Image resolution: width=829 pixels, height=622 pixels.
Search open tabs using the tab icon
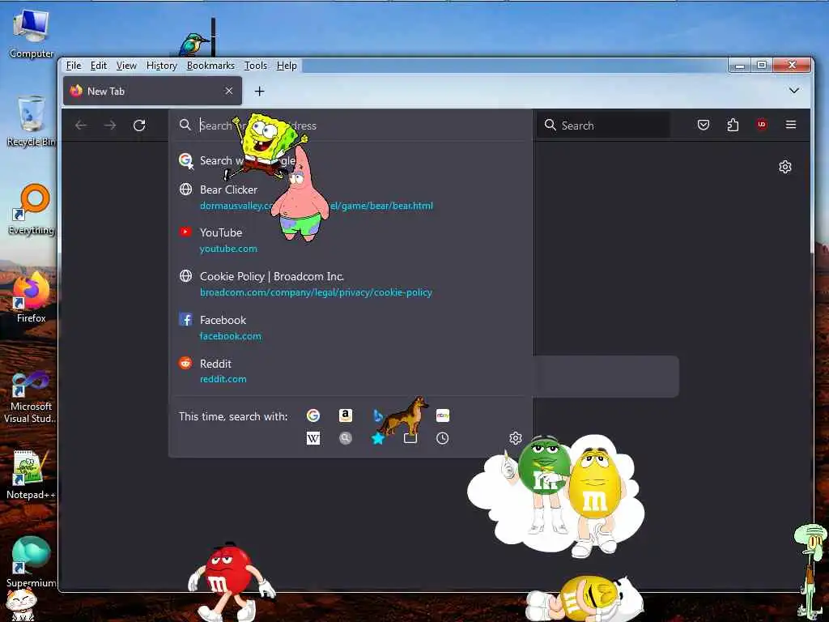pyautogui.click(x=410, y=438)
